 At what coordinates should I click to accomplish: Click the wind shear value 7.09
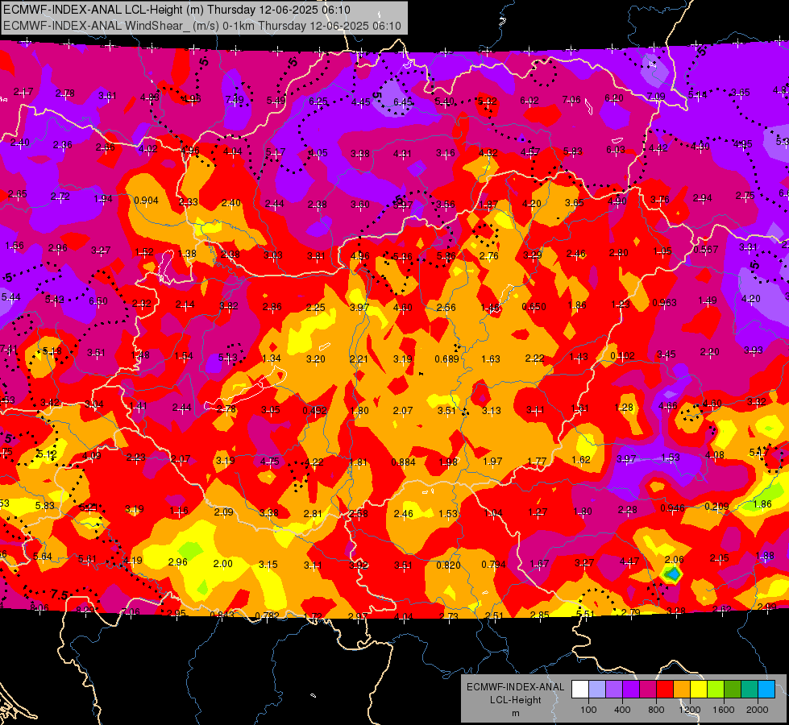[x=656, y=96]
